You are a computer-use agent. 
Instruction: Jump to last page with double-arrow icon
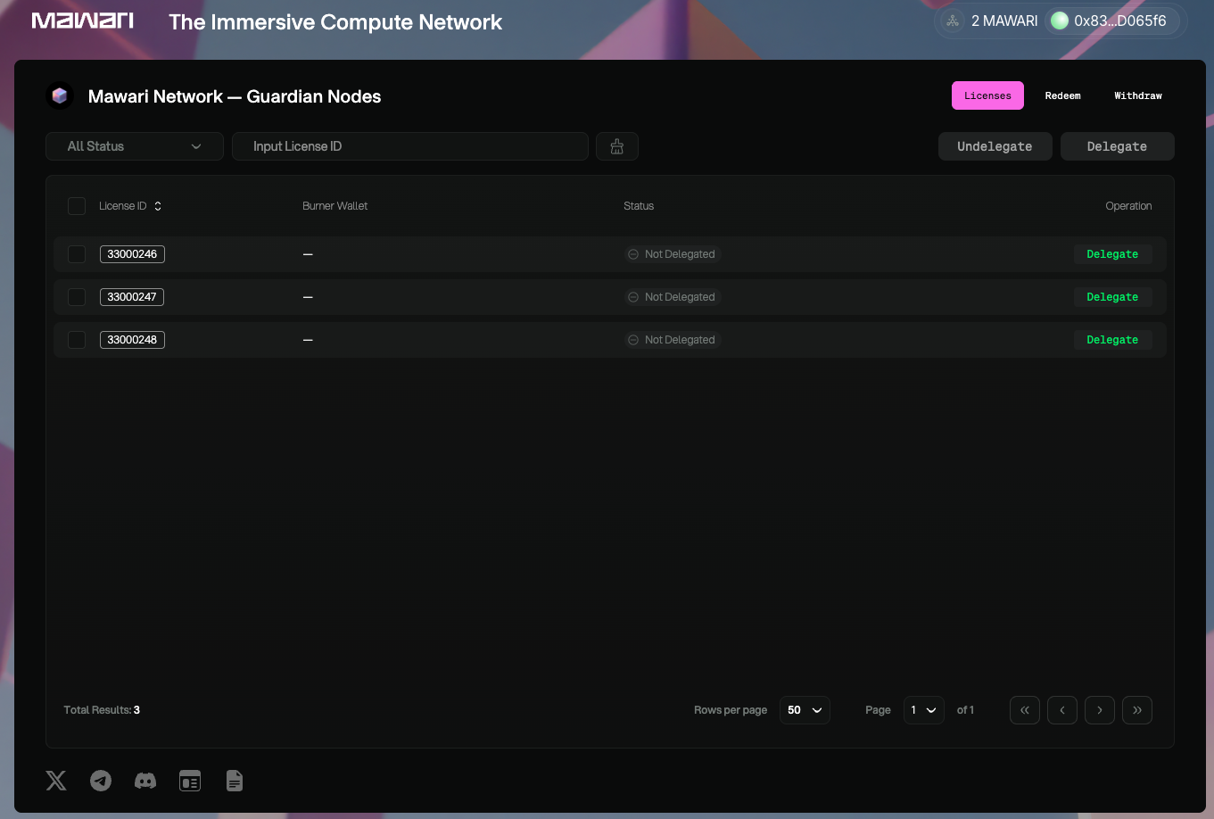pyautogui.click(x=1136, y=710)
